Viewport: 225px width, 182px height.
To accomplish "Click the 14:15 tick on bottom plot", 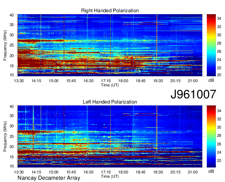I will [x=36, y=172].
